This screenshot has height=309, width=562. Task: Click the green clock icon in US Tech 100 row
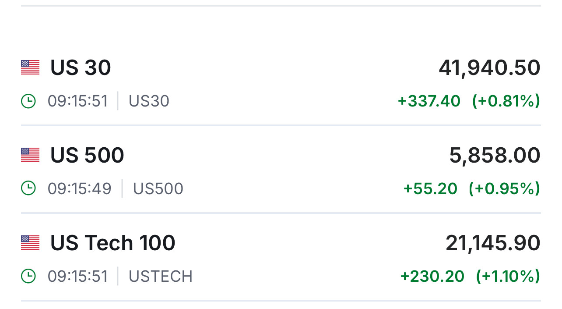[28, 276]
